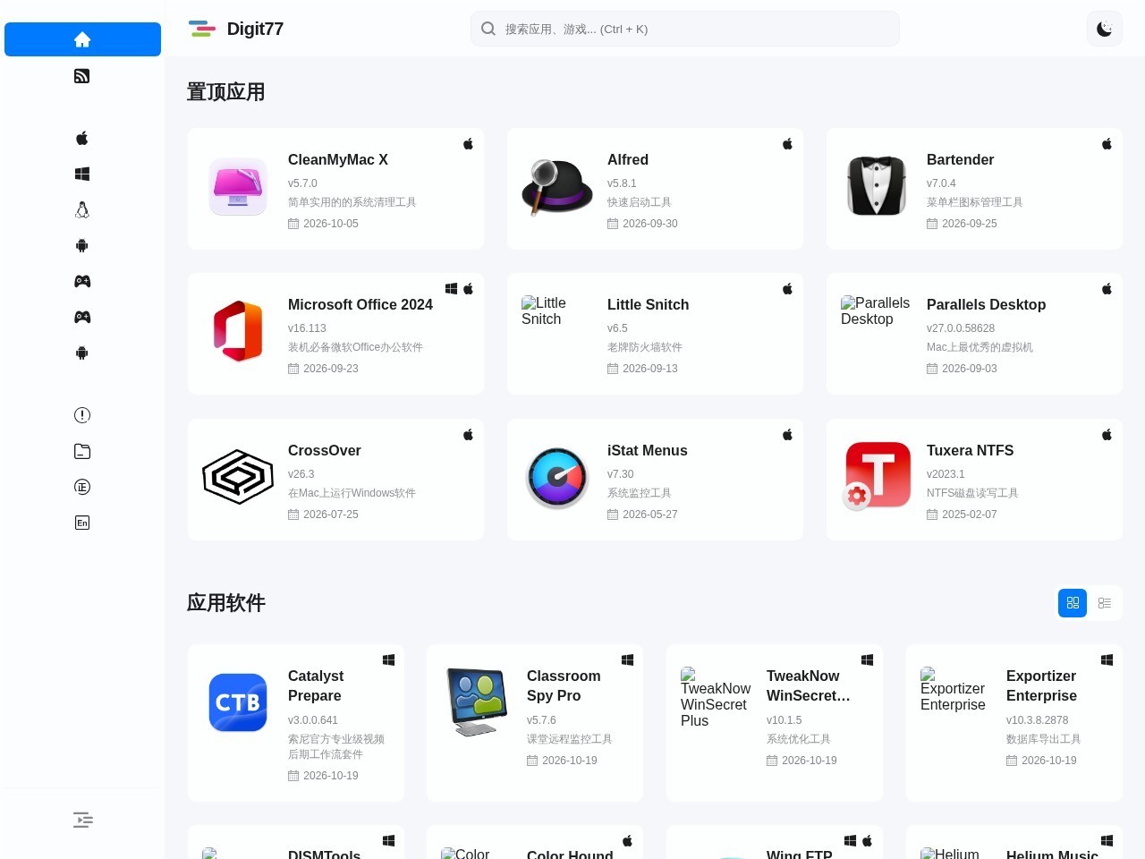Open the Exportizer Enterprise title link
Viewport: 1145px width, 859px height.
pos(1042,685)
